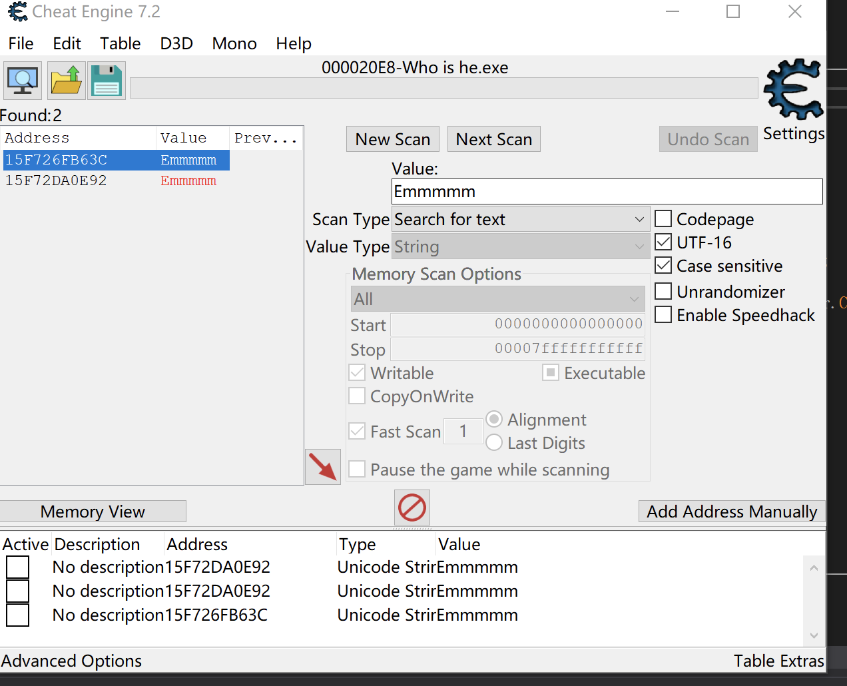Enable Speedhack checkbox

coord(663,314)
